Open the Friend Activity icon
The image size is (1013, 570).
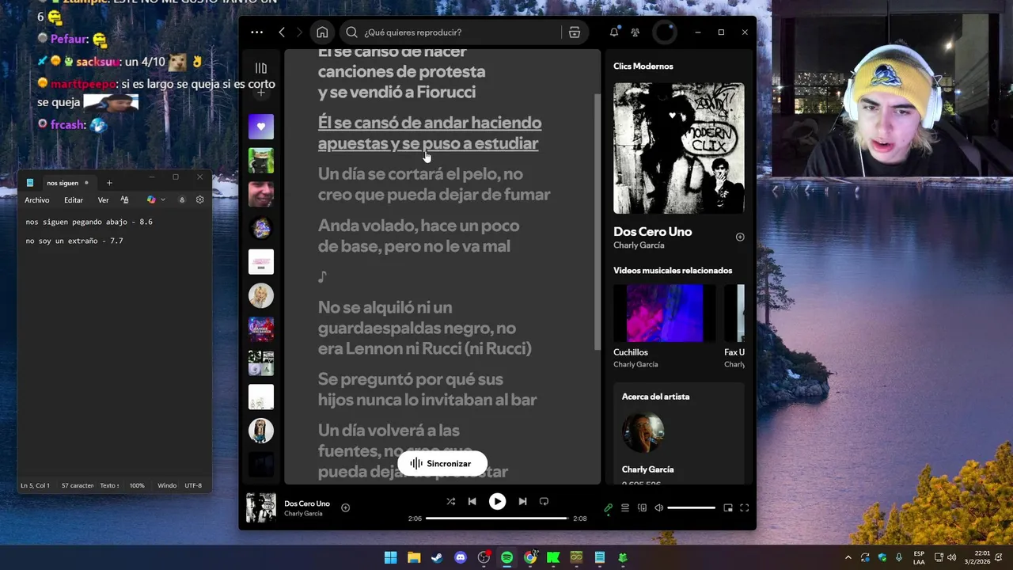(635, 32)
